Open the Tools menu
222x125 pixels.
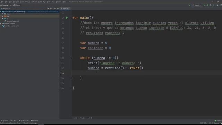coord(49,2)
